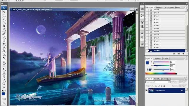189x106 pixels.
Task: Select the Healing Brush tool
Action: (x=4, y=34)
